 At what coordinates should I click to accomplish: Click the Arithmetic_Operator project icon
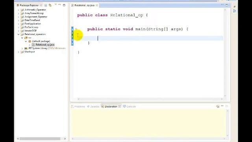tap(22, 10)
